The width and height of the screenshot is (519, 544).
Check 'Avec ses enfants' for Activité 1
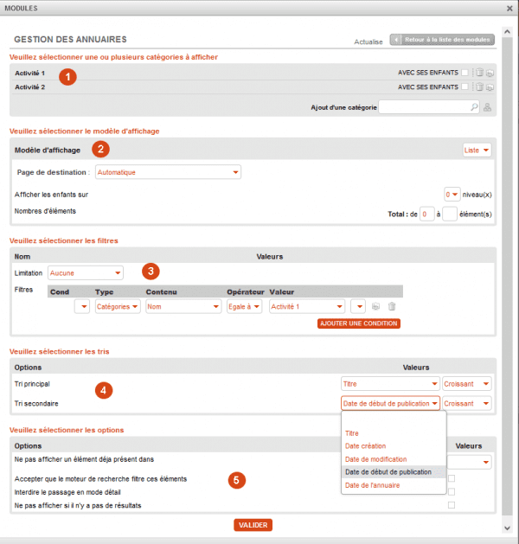click(465, 74)
